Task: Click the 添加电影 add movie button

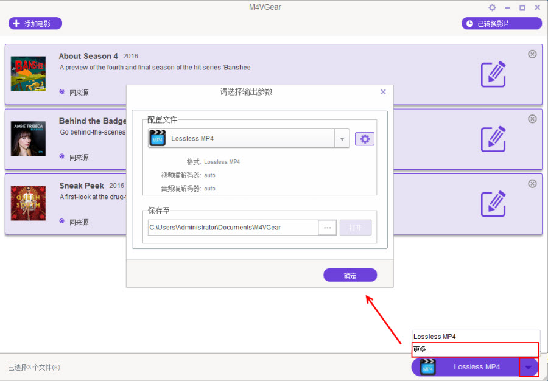Action: click(x=35, y=23)
